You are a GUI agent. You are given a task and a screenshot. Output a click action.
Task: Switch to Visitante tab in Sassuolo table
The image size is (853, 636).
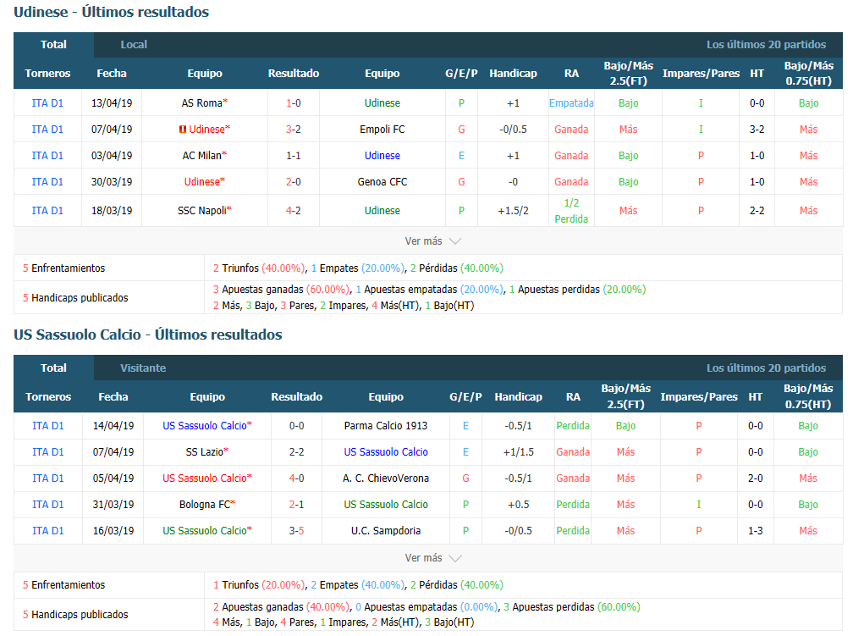pyautogui.click(x=143, y=368)
